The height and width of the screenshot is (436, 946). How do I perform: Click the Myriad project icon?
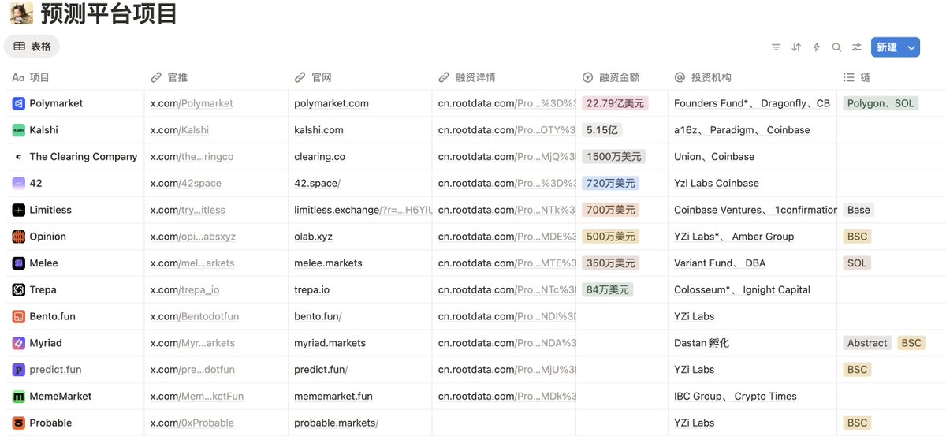point(18,343)
